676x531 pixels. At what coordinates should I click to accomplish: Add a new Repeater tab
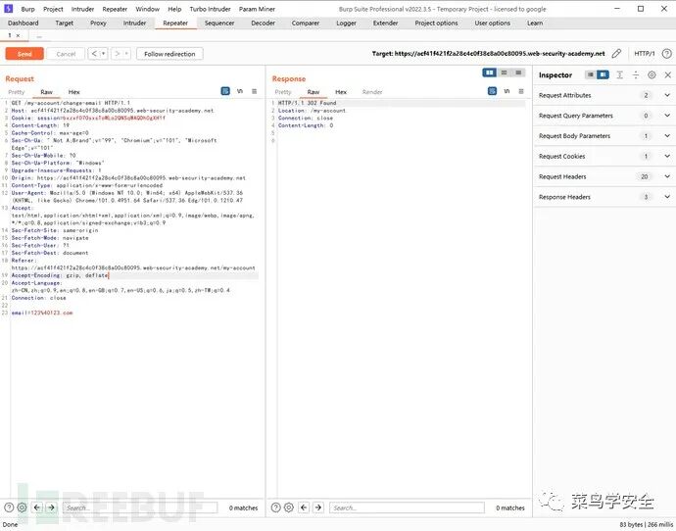(x=39, y=36)
